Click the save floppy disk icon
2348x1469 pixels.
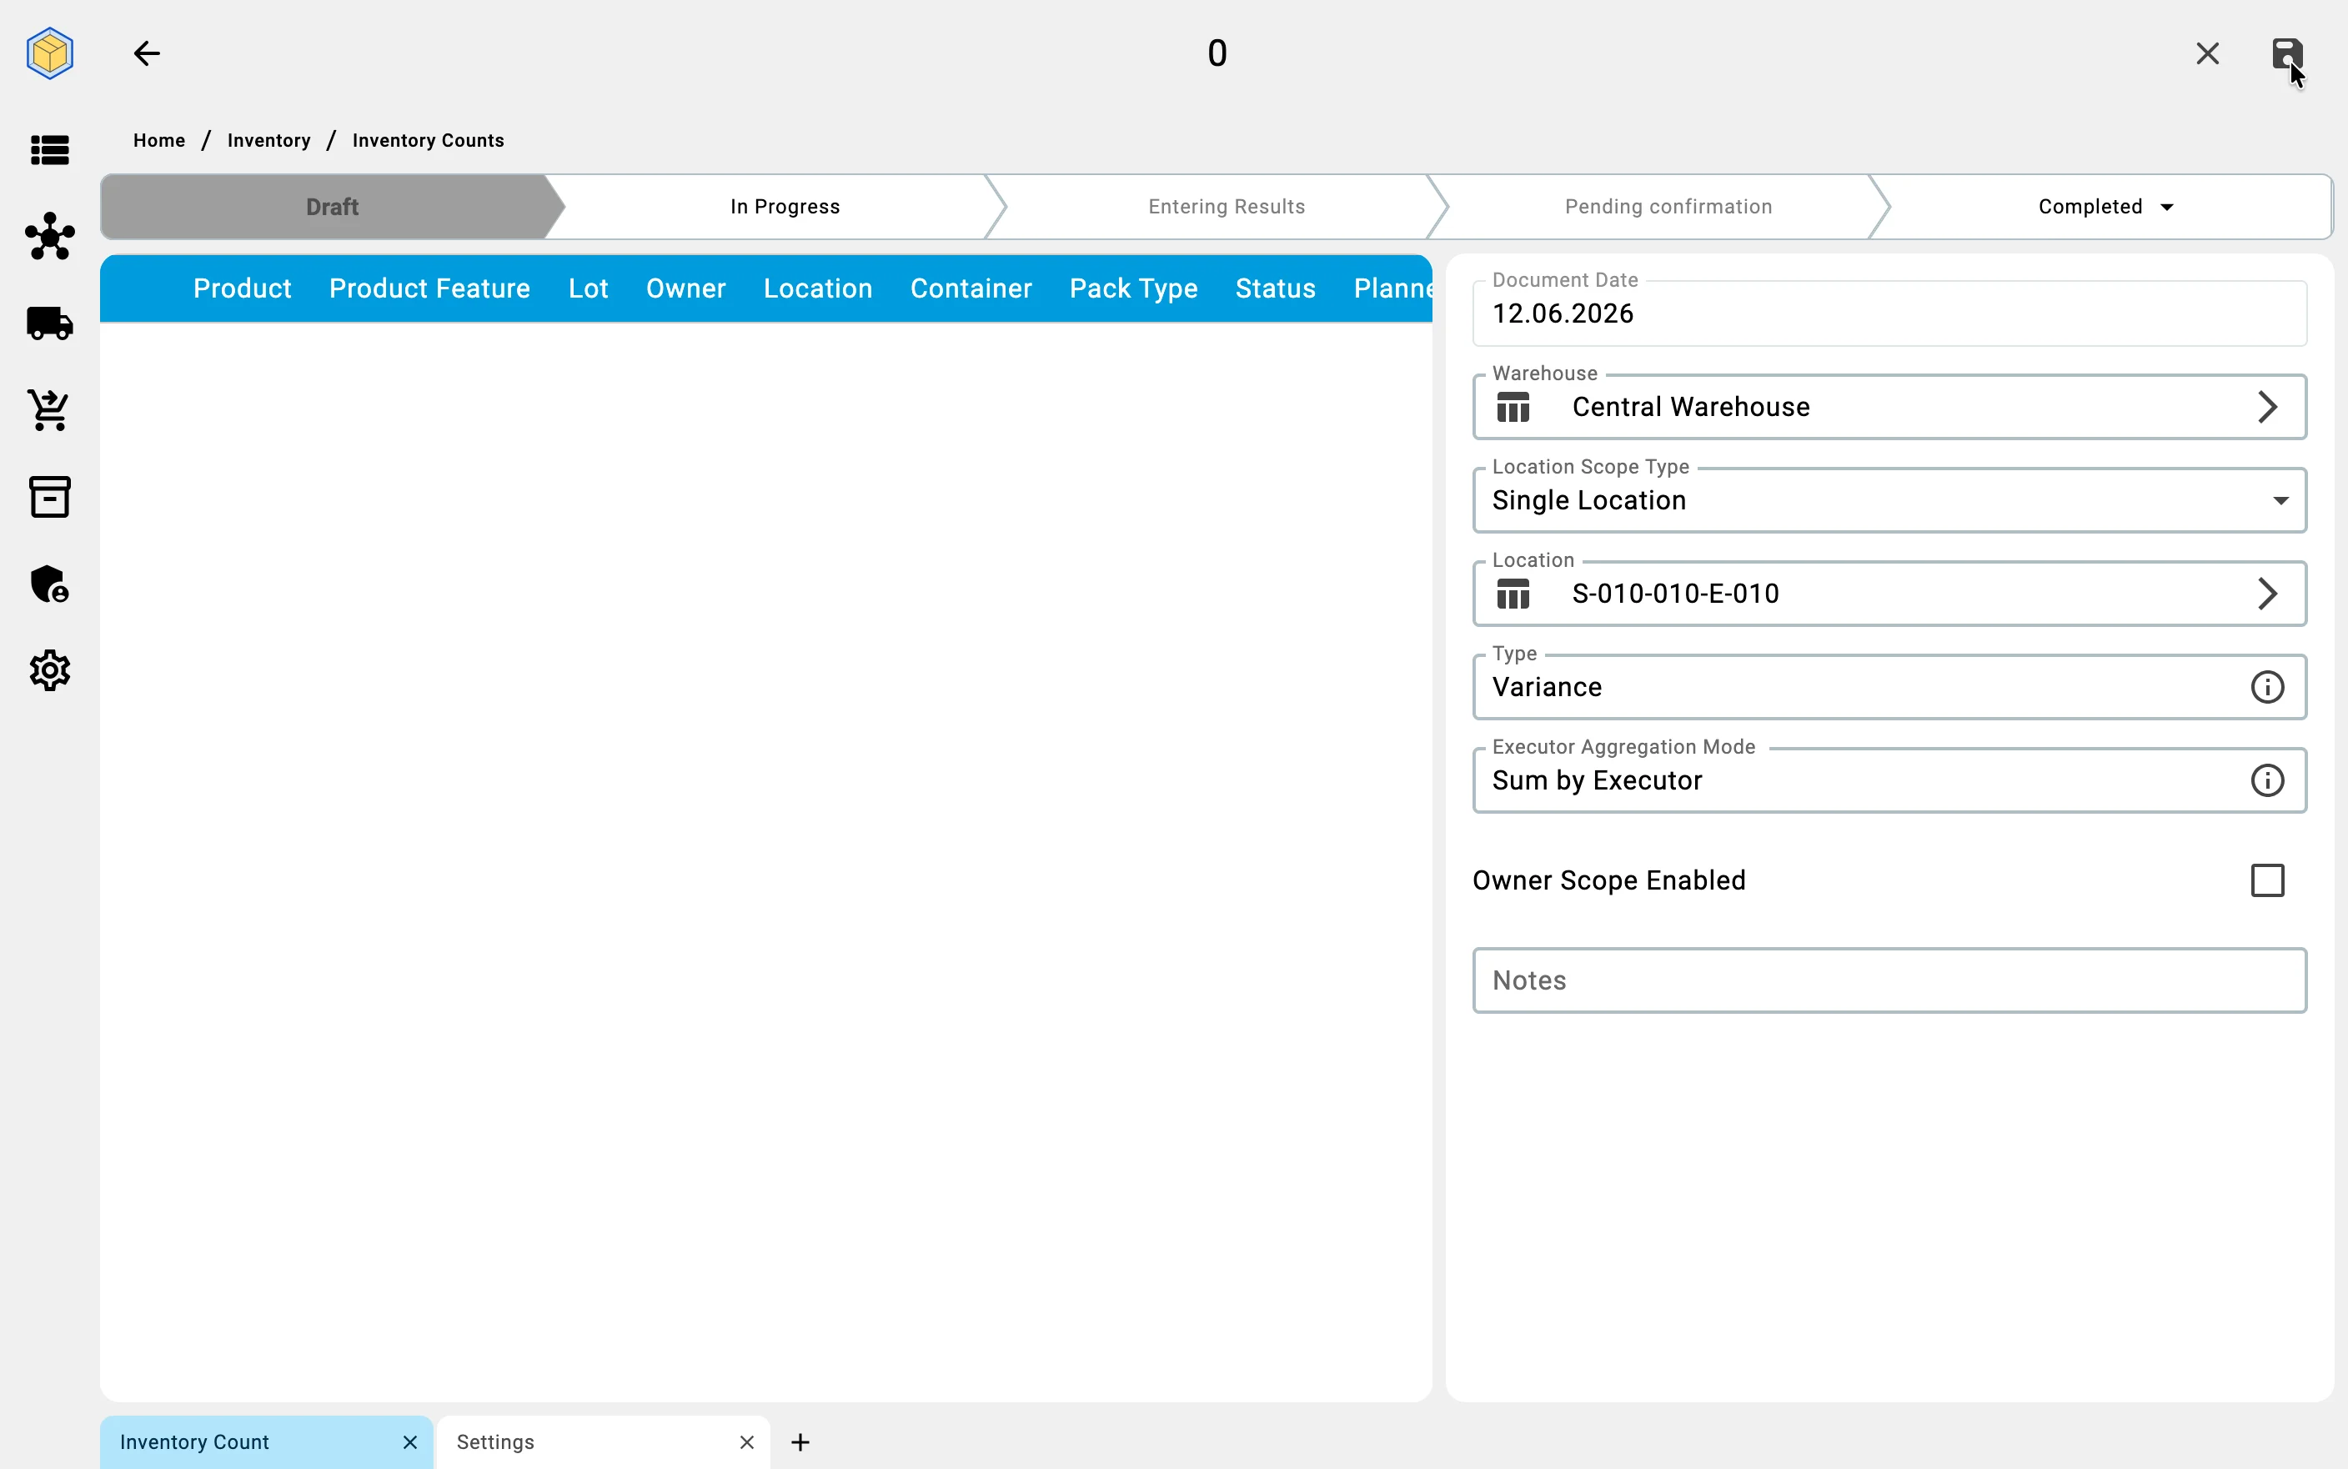2287,53
